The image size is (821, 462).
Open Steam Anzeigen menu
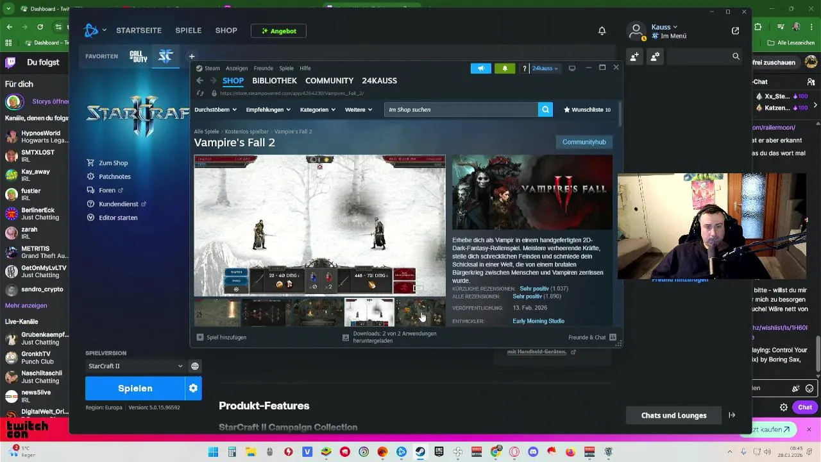pyautogui.click(x=237, y=68)
